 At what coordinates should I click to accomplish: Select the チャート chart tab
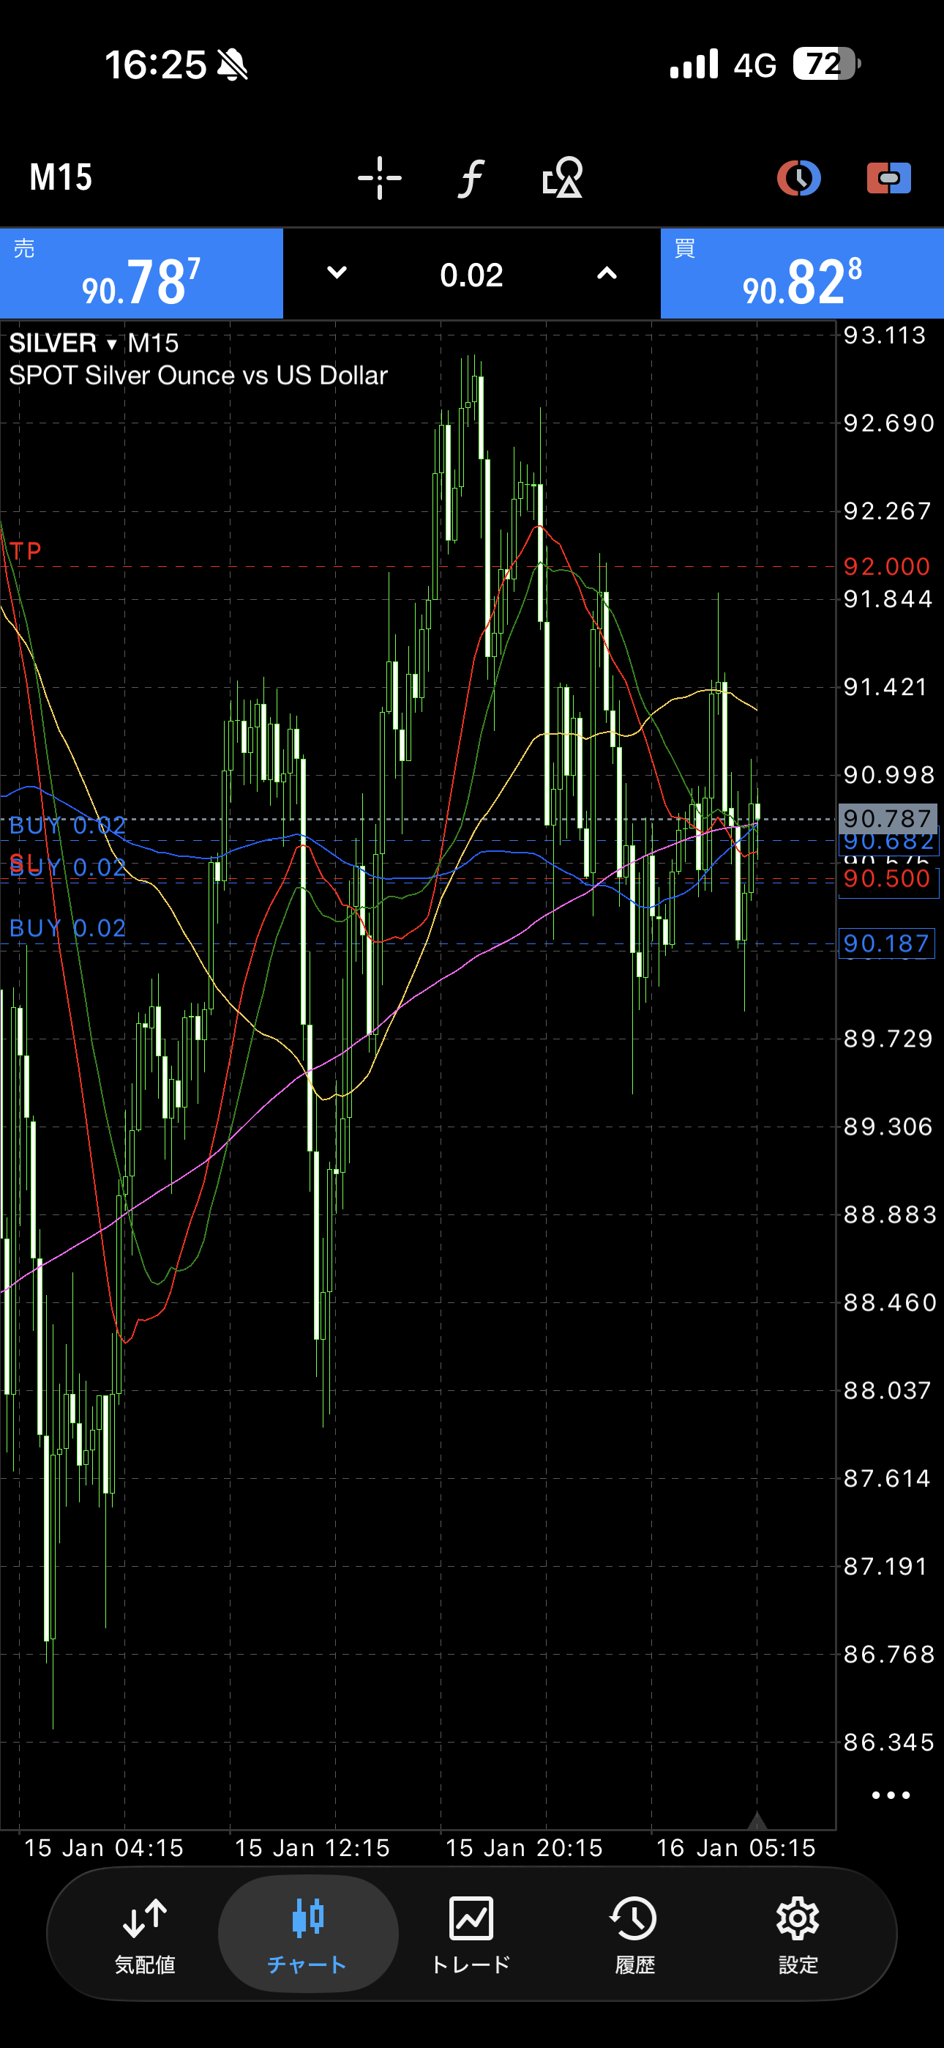point(307,1934)
